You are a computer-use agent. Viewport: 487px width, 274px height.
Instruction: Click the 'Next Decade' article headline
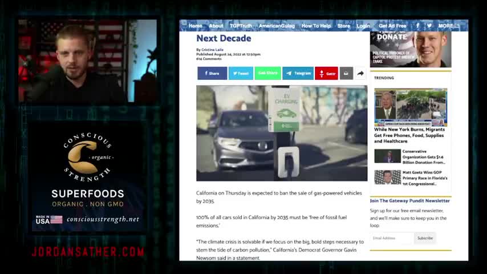pos(224,39)
